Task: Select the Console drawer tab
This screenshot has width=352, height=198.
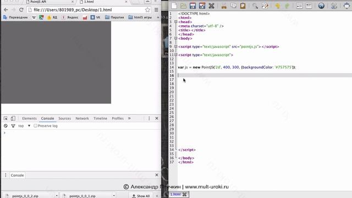Action: click(17, 175)
